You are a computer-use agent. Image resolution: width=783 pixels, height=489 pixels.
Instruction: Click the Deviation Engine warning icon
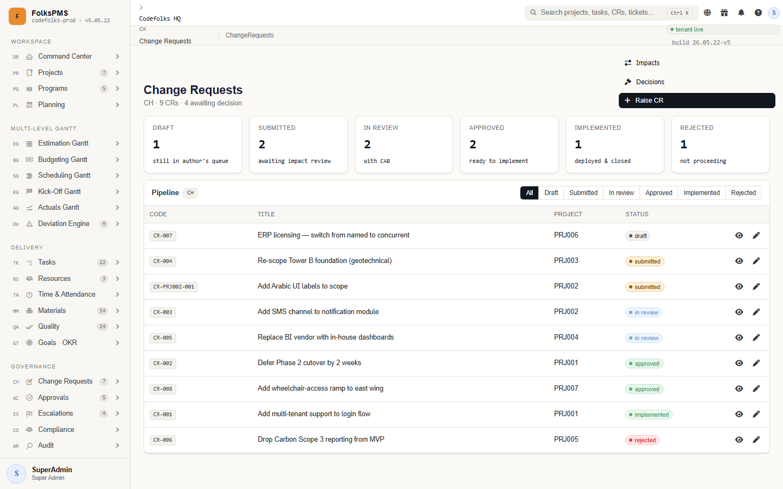point(29,224)
